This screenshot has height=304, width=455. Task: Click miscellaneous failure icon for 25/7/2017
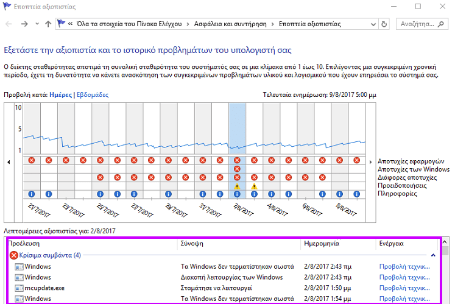point(100,177)
